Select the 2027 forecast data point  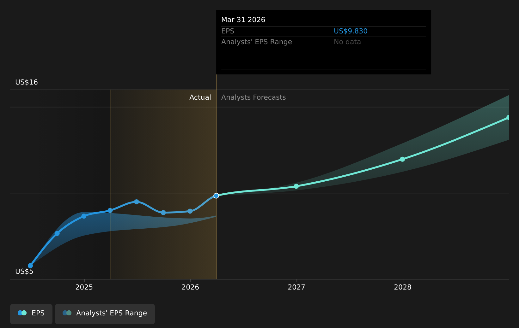tap(296, 186)
